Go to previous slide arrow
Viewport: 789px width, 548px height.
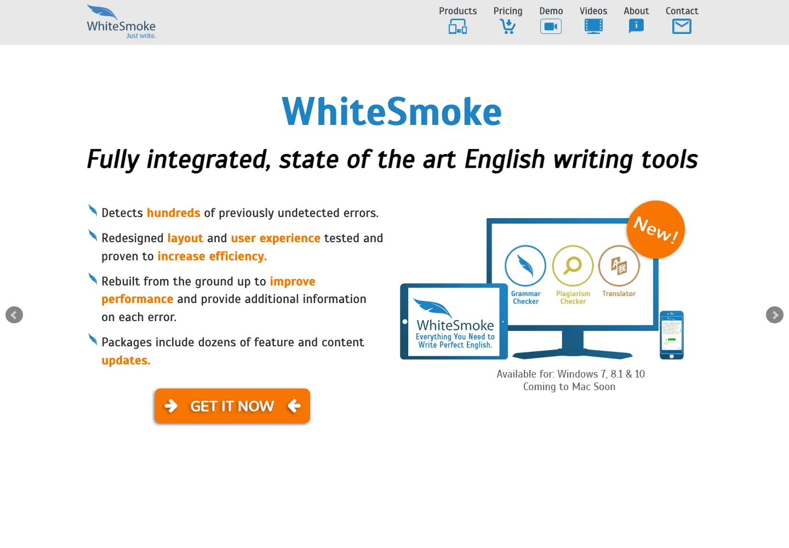[14, 315]
